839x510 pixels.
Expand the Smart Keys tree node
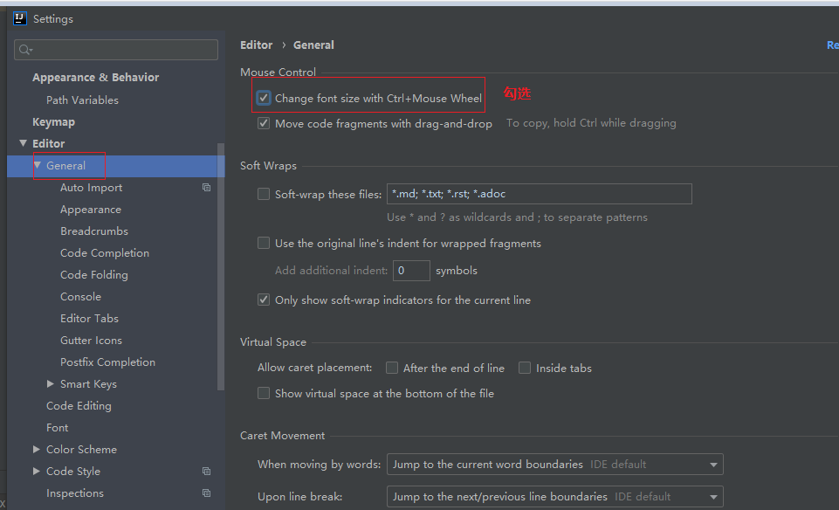point(51,383)
